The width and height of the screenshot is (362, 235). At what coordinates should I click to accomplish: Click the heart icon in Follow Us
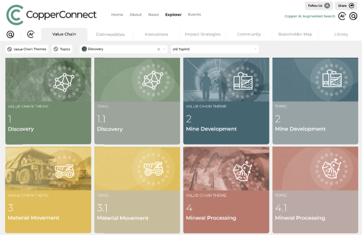(x=327, y=6)
